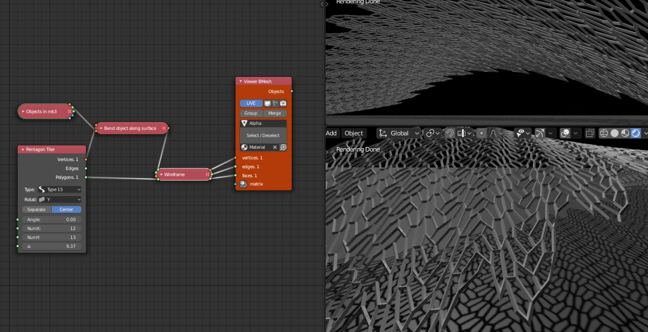Toggle the gizmo arrow icon
The width and height of the screenshot is (648, 332).
539,133
